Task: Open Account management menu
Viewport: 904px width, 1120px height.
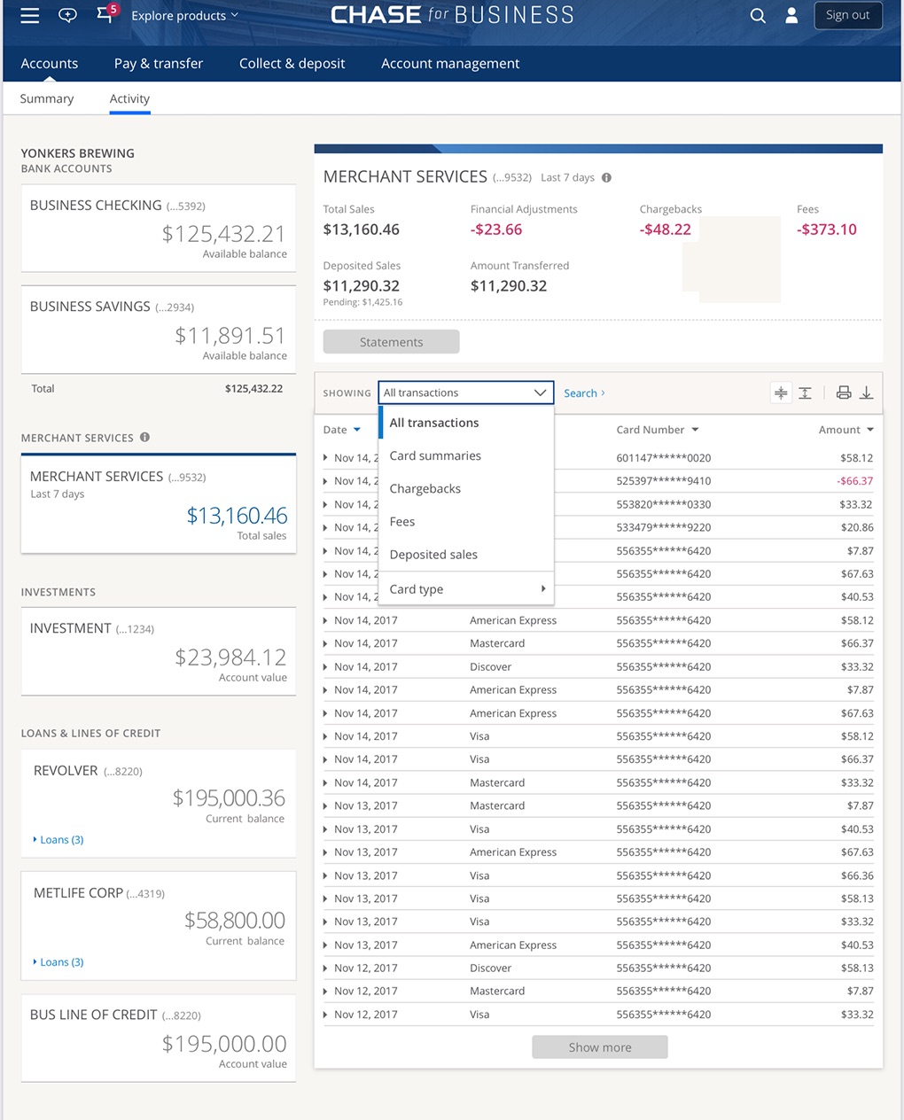Action: 450,64
